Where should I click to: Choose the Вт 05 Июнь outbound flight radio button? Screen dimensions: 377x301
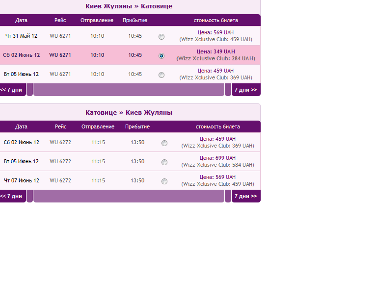click(162, 75)
